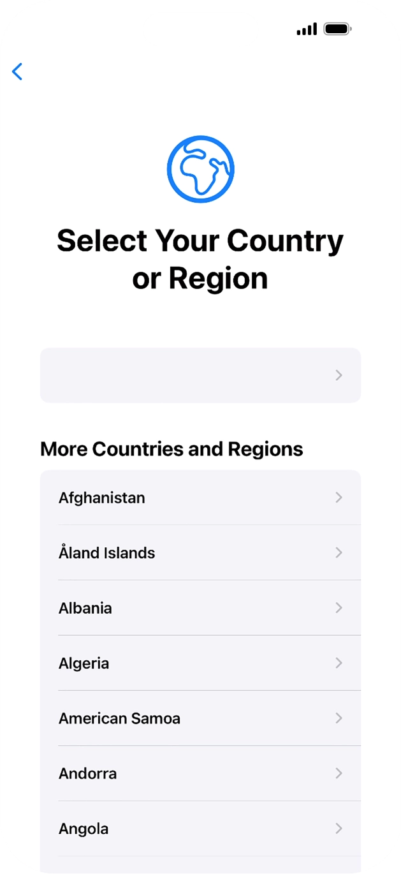401x874 pixels.
Task: Open the suggested country row chevron
Action: [x=339, y=375]
